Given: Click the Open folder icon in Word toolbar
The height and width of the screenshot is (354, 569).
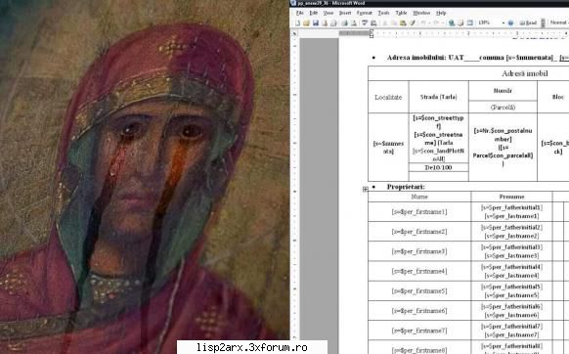Looking at the screenshot, I should pyautogui.click(x=306, y=22).
